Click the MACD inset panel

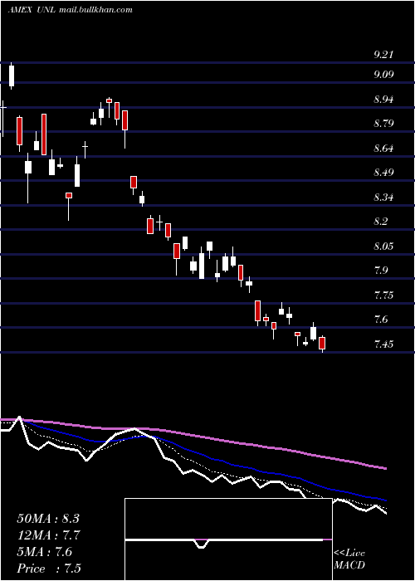228,539
